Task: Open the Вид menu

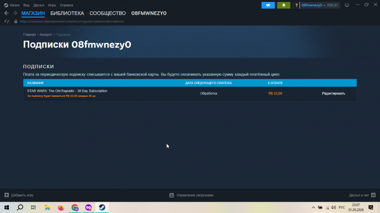Action: pyautogui.click(x=26, y=5)
